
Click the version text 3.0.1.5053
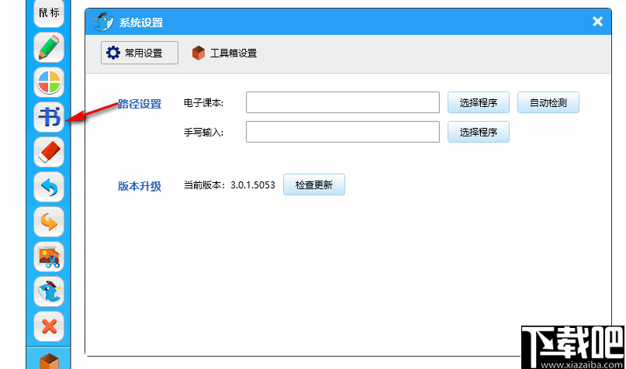(253, 185)
